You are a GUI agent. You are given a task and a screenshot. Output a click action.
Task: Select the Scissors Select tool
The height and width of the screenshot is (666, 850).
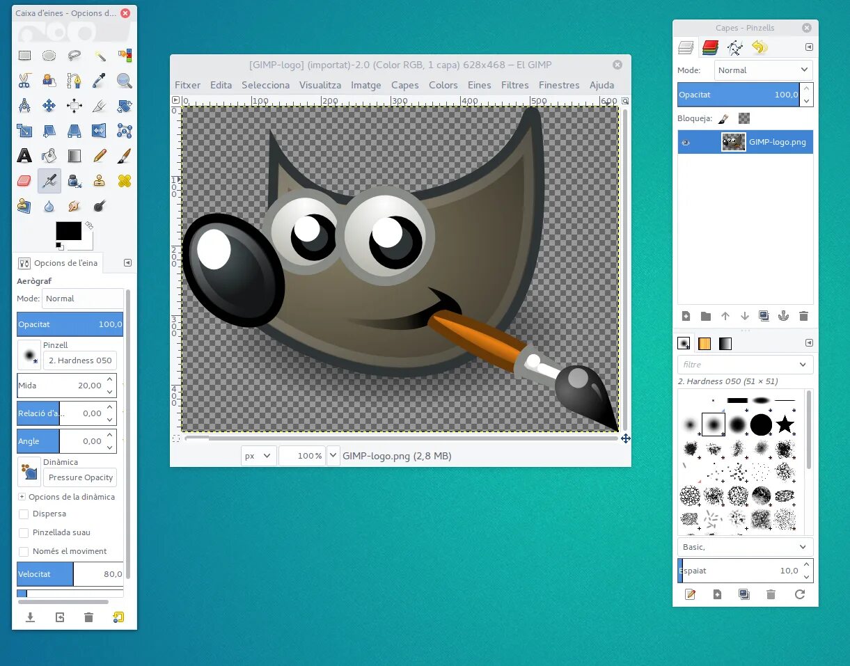pyautogui.click(x=24, y=81)
